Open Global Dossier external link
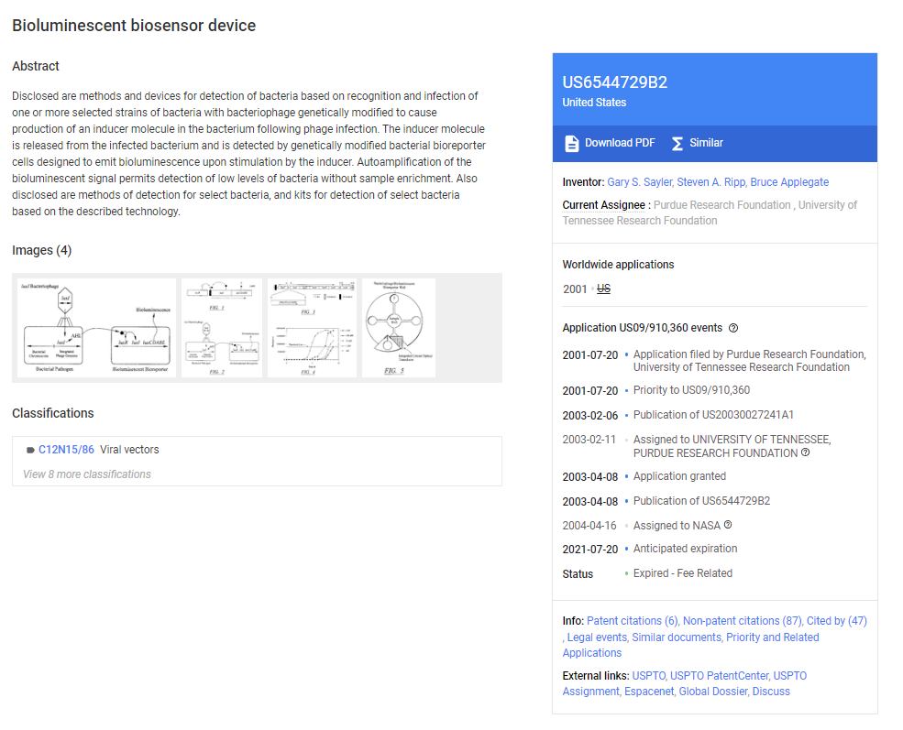Screen dimensions: 903x730 pyautogui.click(x=713, y=692)
